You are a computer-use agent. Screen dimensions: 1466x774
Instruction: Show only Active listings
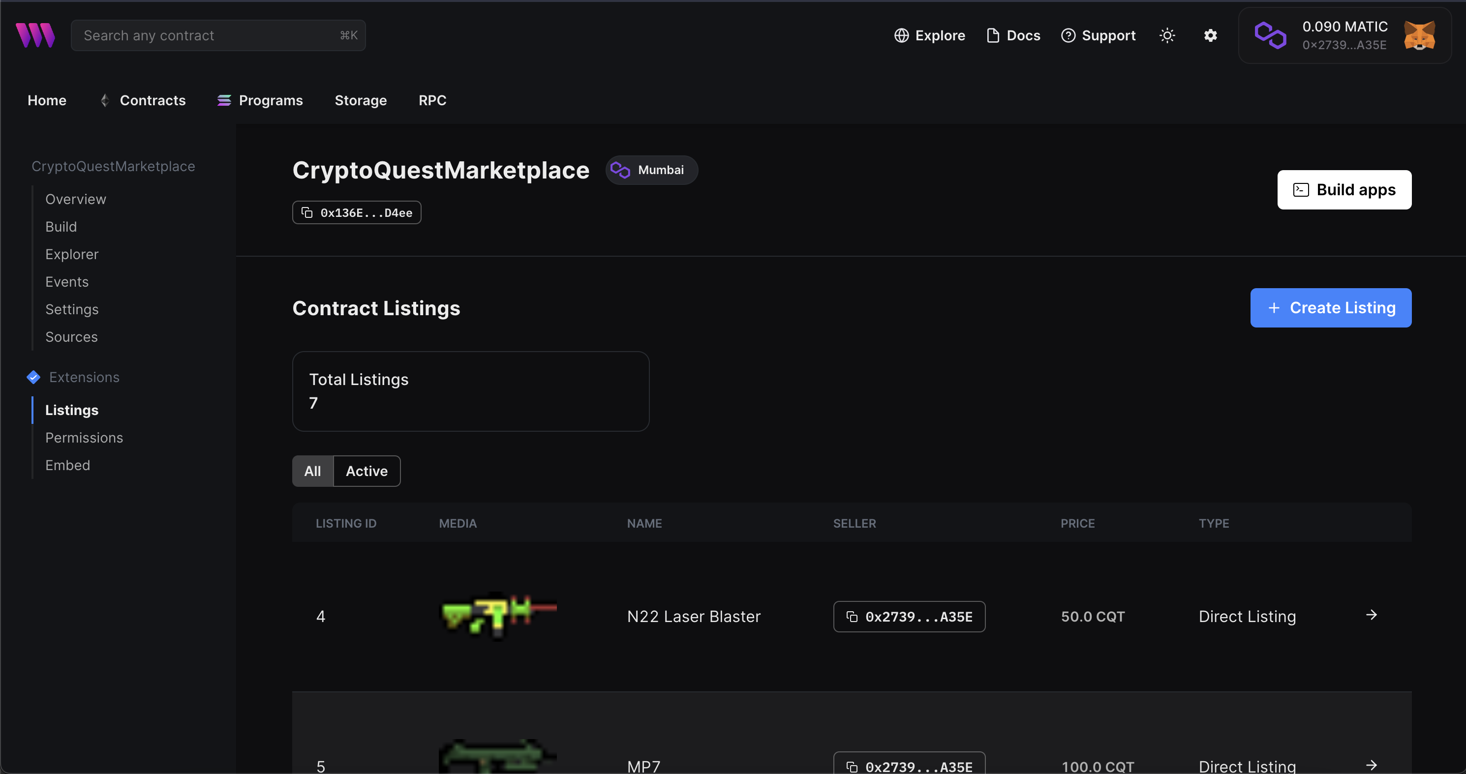pos(366,471)
